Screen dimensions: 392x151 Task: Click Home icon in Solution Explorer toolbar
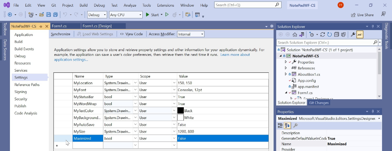point(295,35)
